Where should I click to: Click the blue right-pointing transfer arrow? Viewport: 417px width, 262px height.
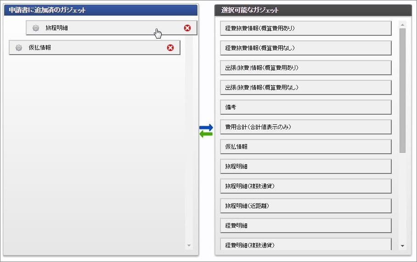(x=206, y=127)
